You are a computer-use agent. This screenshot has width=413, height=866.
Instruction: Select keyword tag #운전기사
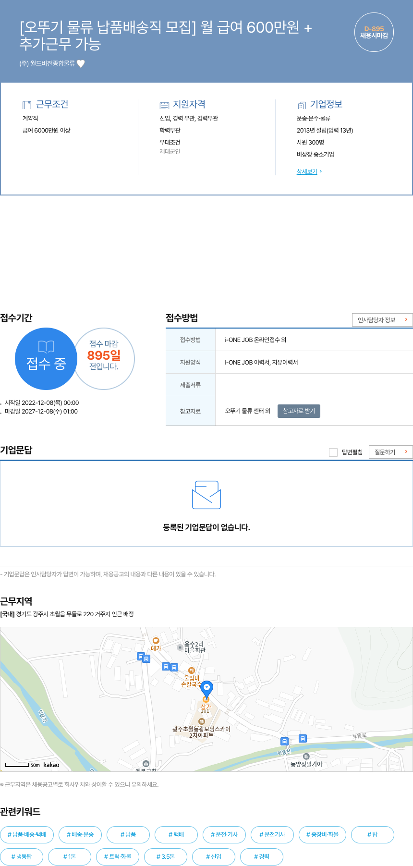pos(272,834)
